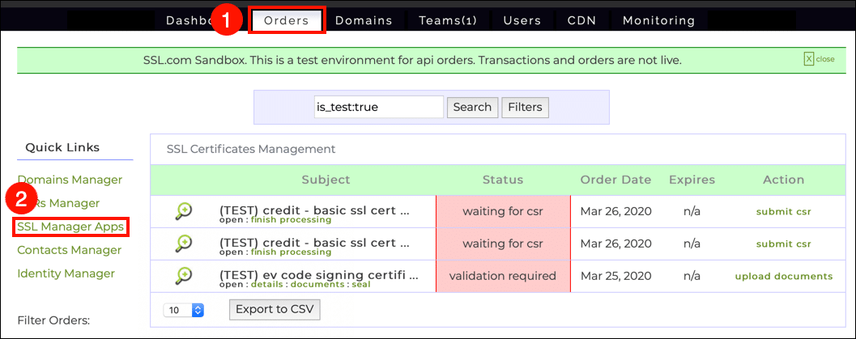
Task: Open the Monitoring tab
Action: 658,20
